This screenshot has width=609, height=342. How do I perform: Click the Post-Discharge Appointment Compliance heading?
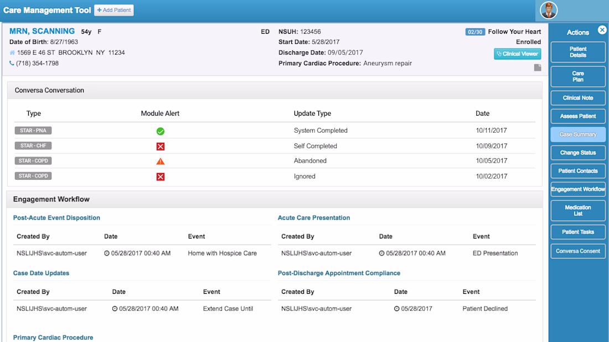click(339, 273)
